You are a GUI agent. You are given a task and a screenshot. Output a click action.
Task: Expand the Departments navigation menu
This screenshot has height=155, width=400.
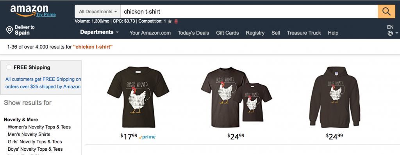(100, 32)
